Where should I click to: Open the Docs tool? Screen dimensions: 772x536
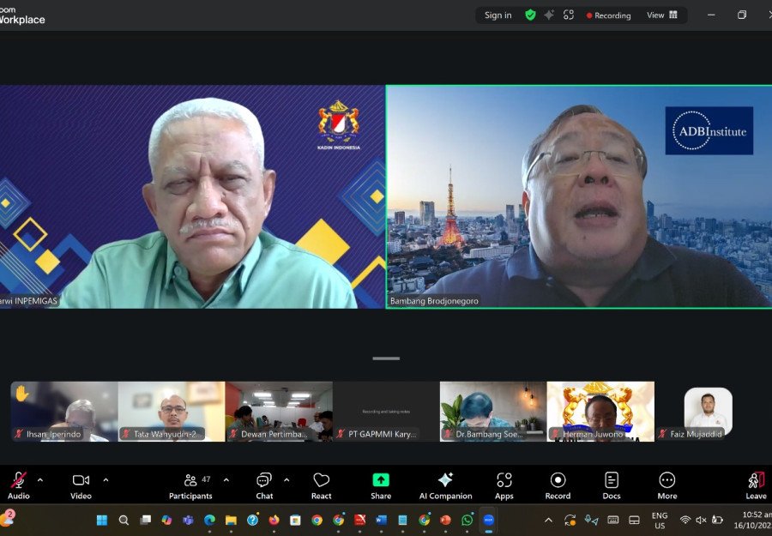(x=612, y=485)
